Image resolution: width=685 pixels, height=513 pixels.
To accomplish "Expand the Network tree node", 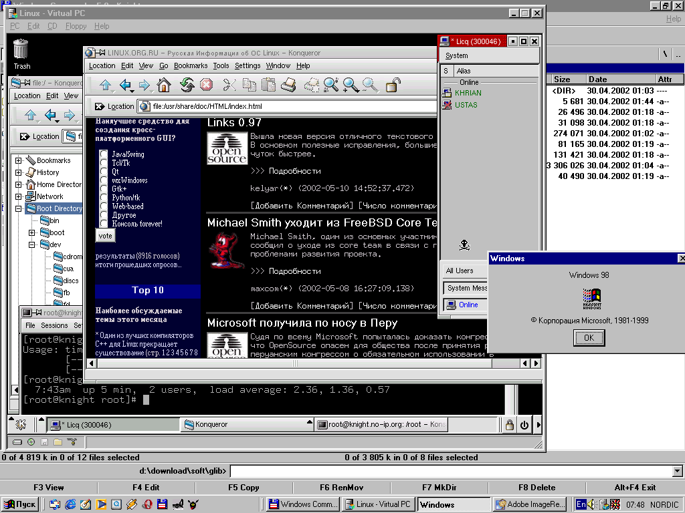I will (19, 197).
